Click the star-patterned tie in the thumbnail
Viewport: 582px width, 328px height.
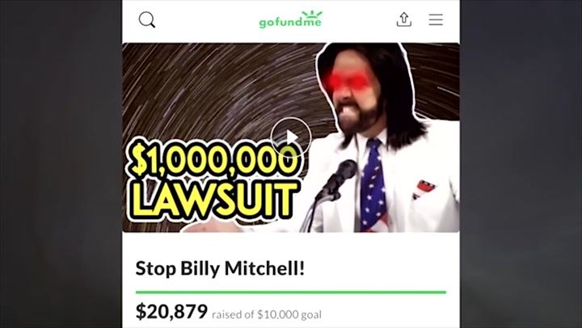click(373, 185)
